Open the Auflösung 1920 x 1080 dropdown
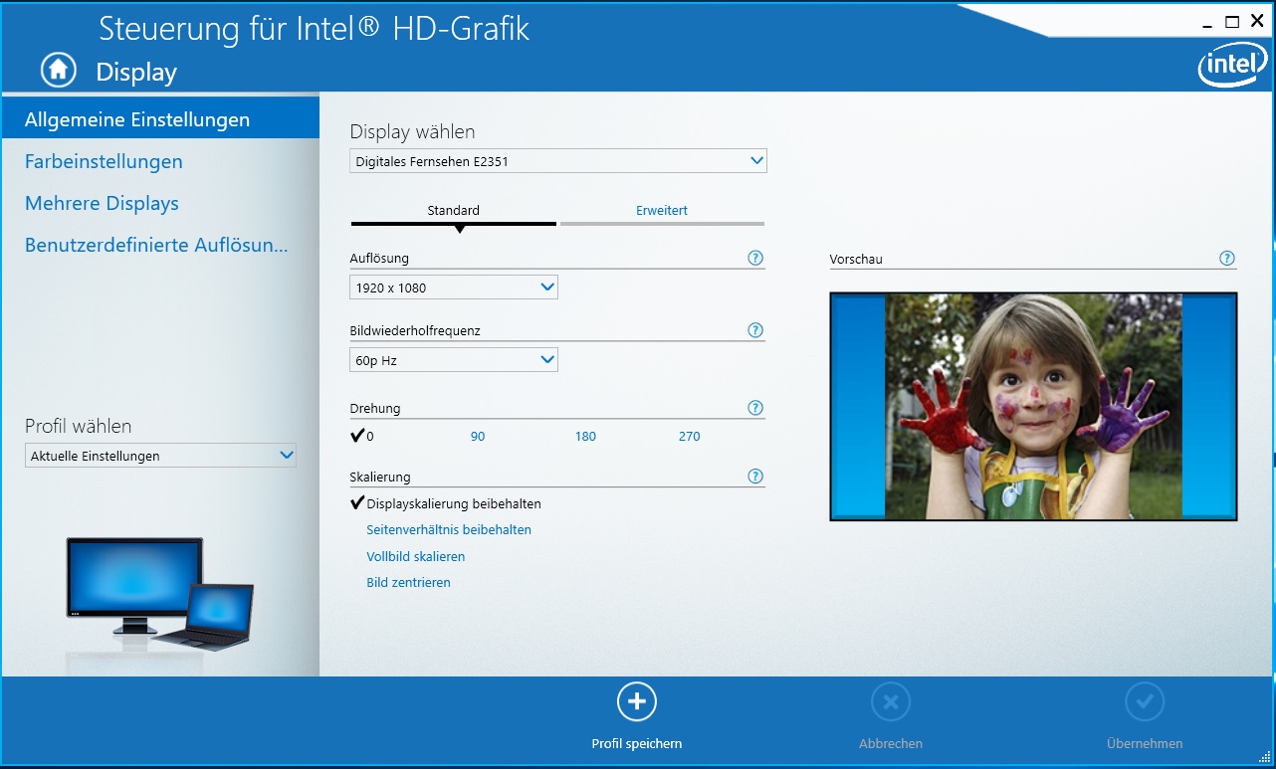Image resolution: width=1276 pixels, height=769 pixels. pos(454,288)
